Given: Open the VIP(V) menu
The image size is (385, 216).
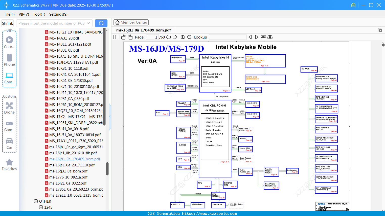Looking at the screenshot, I should (24, 14).
